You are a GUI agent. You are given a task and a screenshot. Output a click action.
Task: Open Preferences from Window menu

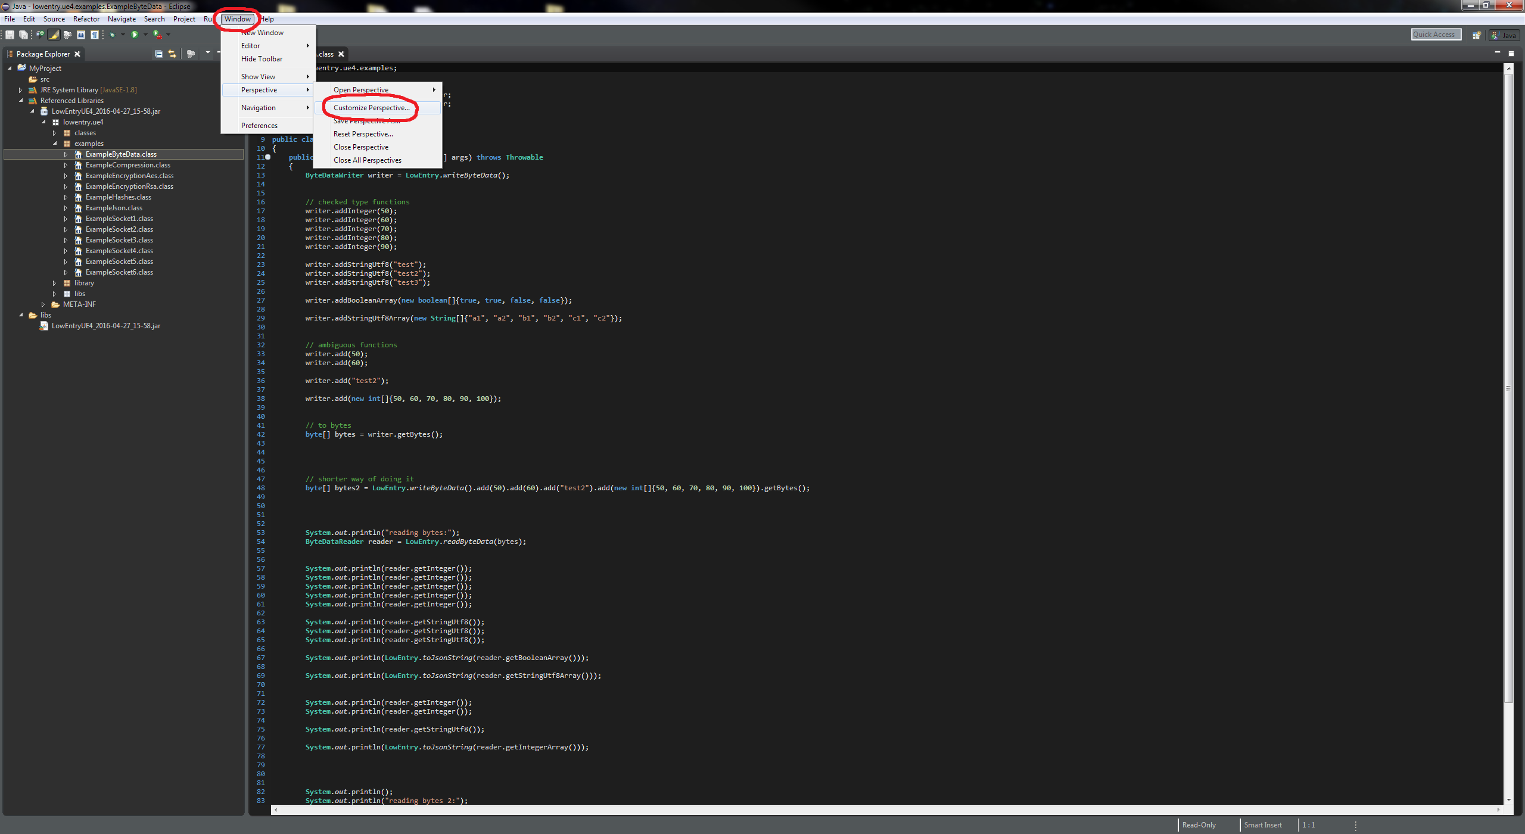[x=259, y=126]
